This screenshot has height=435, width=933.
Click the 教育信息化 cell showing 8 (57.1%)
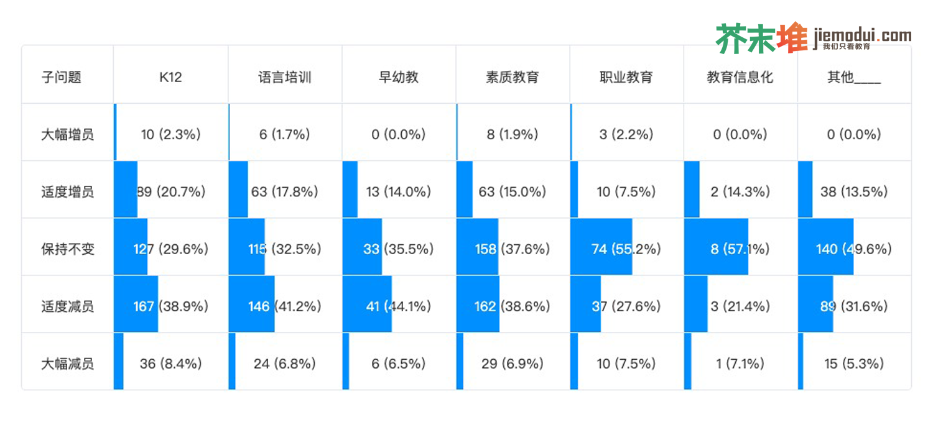click(x=740, y=249)
